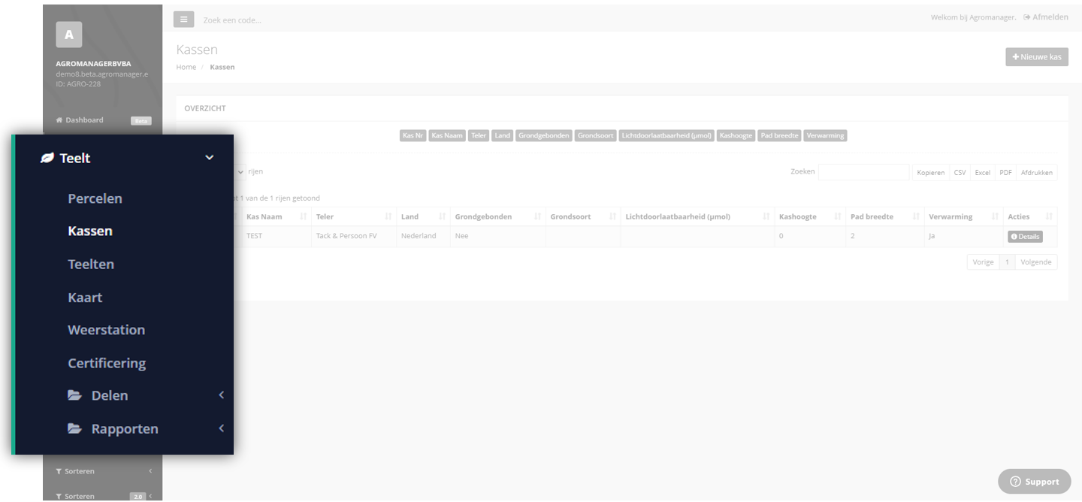The image size is (1082, 502).
Task: Sort table by Kas Naam column
Action: coord(277,216)
